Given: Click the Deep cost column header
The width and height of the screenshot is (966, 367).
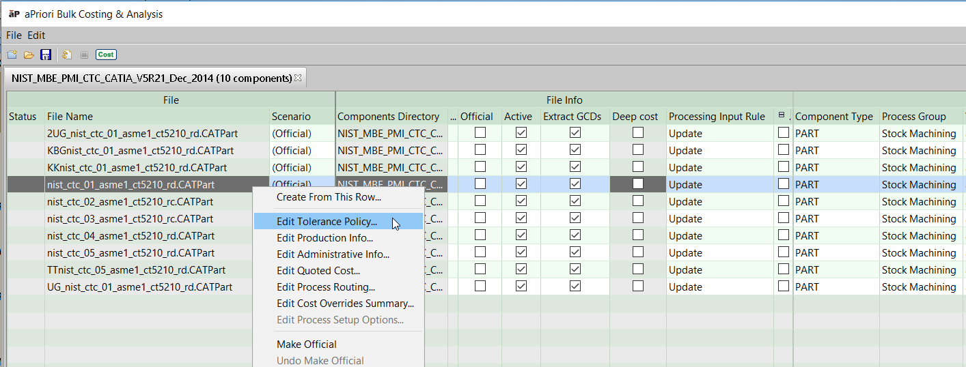Looking at the screenshot, I should [637, 117].
